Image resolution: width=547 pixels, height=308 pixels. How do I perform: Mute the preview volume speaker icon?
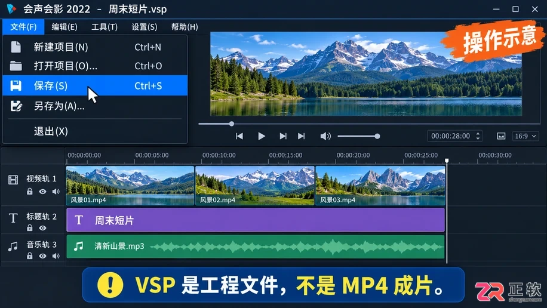pyautogui.click(x=325, y=136)
